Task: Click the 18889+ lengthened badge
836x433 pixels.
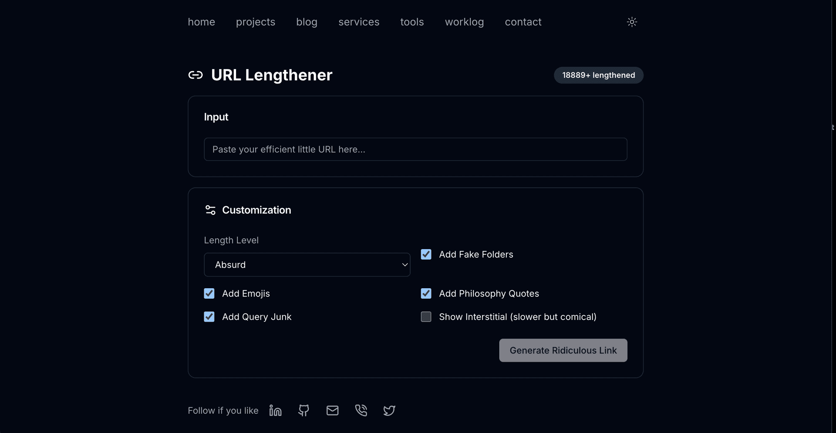Action: tap(598, 75)
